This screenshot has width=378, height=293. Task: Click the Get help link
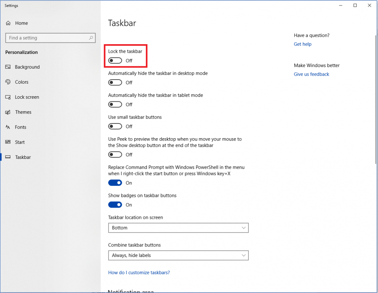tap(302, 44)
